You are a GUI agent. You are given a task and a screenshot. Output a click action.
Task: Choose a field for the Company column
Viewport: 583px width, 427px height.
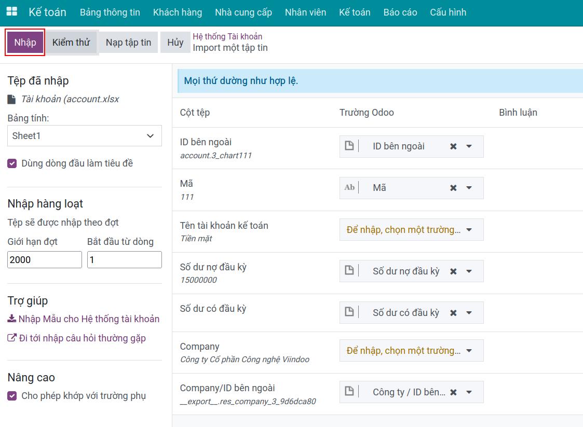[x=411, y=350]
